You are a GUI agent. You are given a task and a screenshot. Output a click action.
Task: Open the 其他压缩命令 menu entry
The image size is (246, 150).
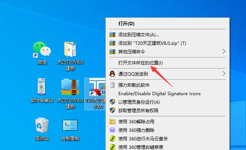[x=167, y=51]
